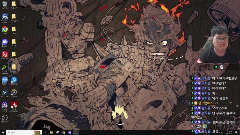Open Task View on the taskbar
The image size is (240, 135).
[x=45, y=132]
